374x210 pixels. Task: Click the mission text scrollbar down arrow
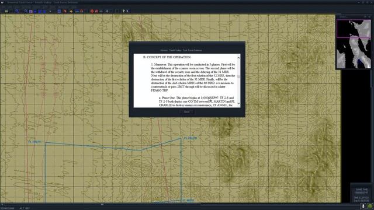pos(238,103)
